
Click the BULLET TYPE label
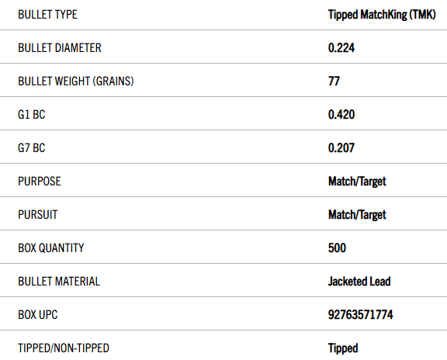pyautogui.click(x=47, y=15)
